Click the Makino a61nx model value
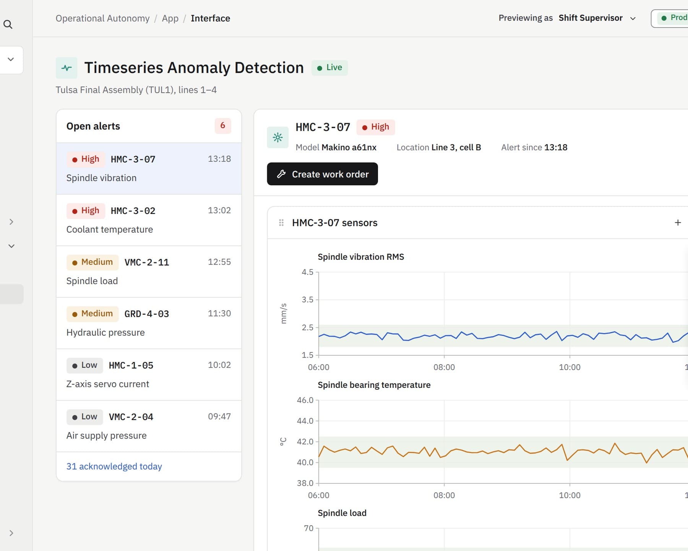Screen dimensions: 688x551 pyautogui.click(x=349, y=147)
